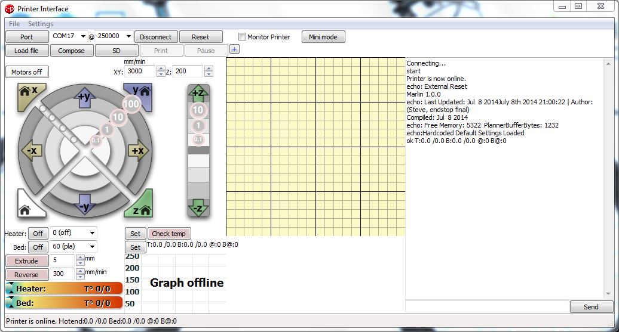Click the XY feedrate field showing 3000
Viewport: 619px width, 332px height.
pyautogui.click(x=140, y=72)
